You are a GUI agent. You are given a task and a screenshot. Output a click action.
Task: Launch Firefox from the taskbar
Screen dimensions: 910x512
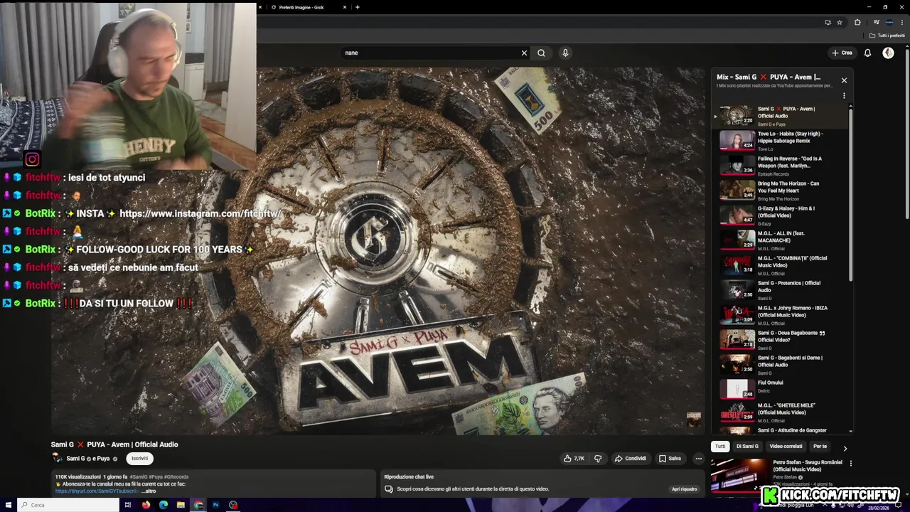(146, 505)
